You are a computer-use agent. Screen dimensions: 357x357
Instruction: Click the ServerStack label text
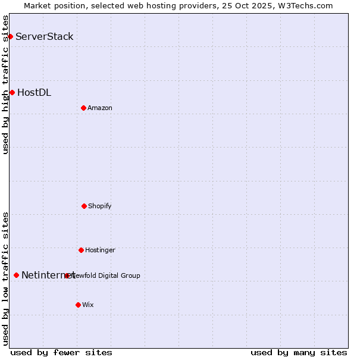coord(45,37)
